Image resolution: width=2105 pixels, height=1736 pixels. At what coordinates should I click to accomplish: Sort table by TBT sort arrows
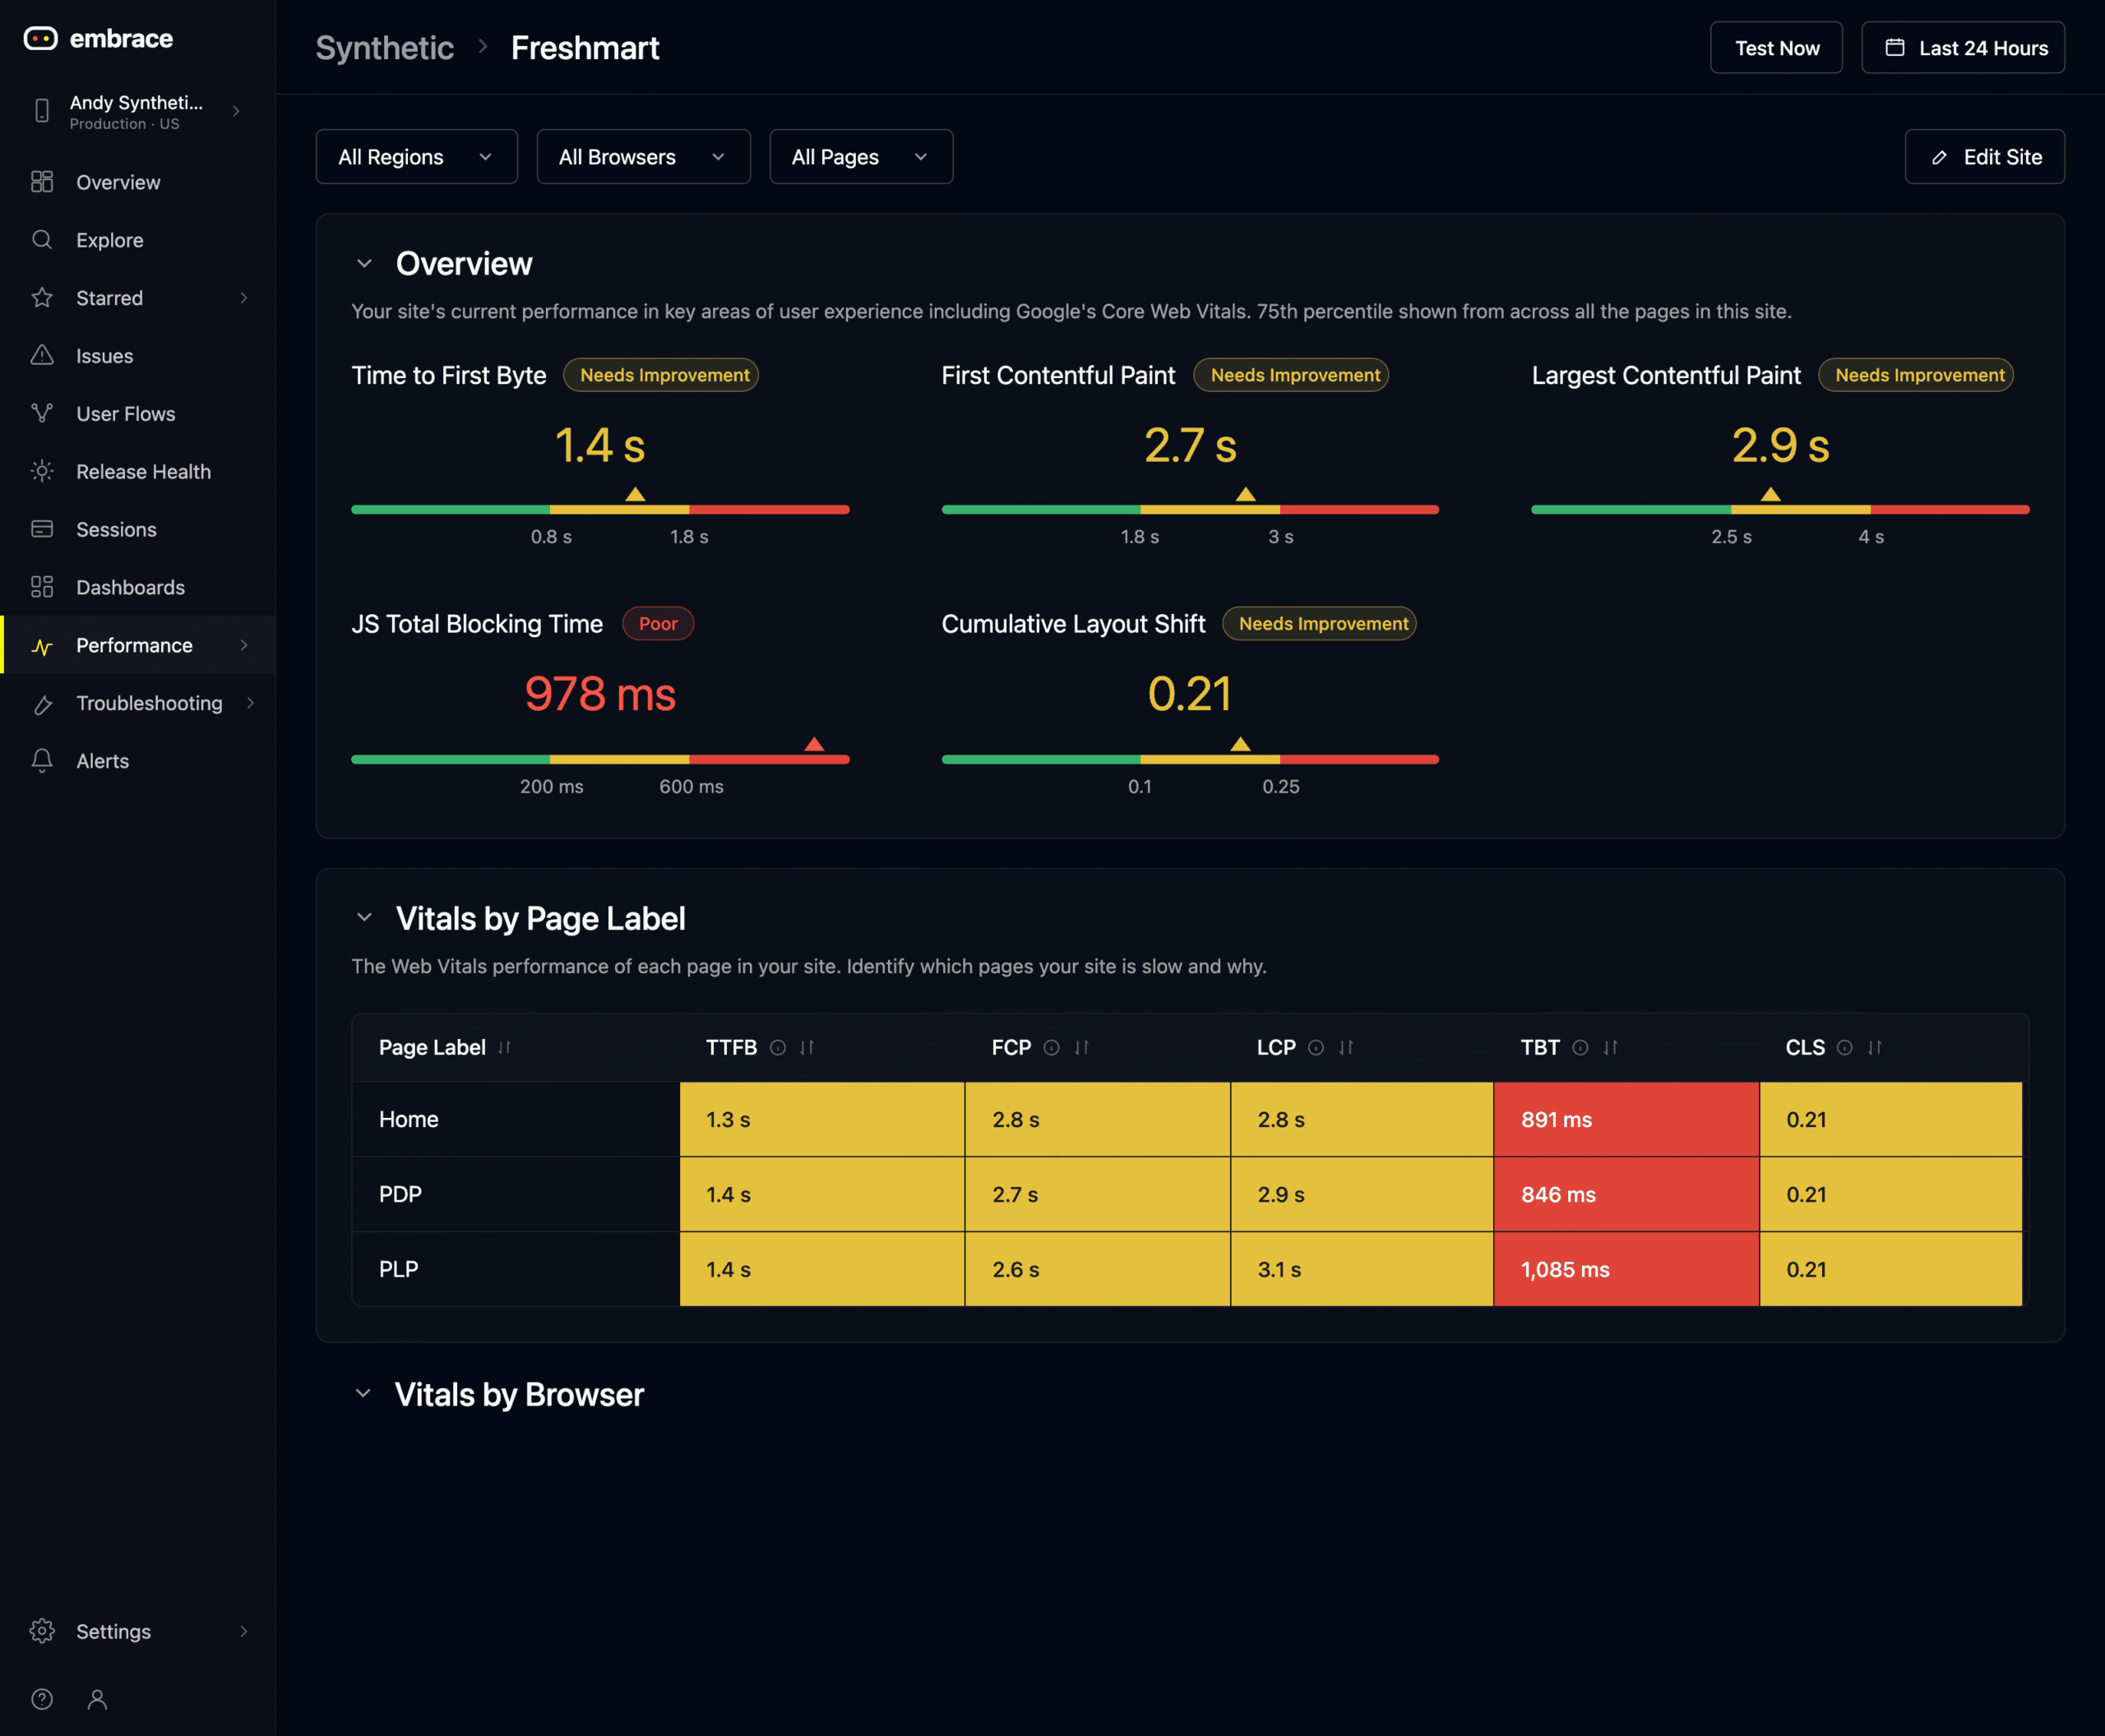tap(1611, 1047)
